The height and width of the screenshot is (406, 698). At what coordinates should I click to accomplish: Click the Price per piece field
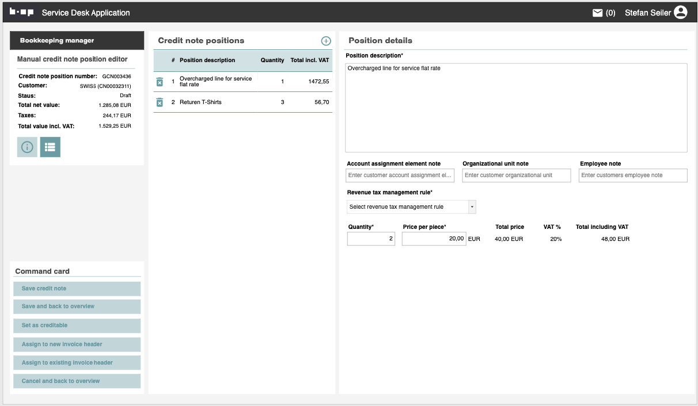434,239
